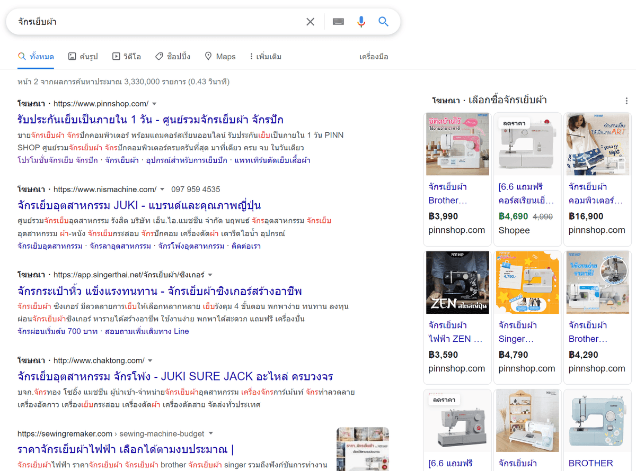Screen dimensions: 636x471
Task: Expand the dropdown arrow next to app.singerthai.net URL
Action: tap(210, 275)
